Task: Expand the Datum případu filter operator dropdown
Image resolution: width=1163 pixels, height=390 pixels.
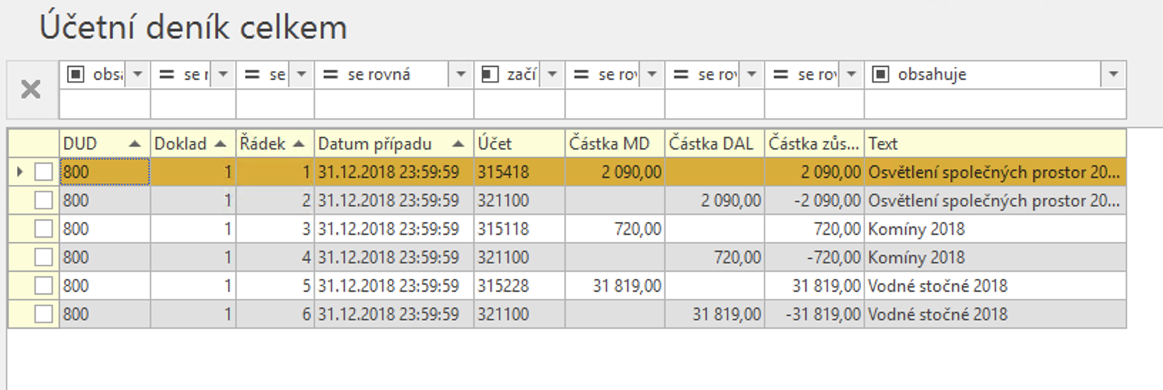Action: pos(460,75)
